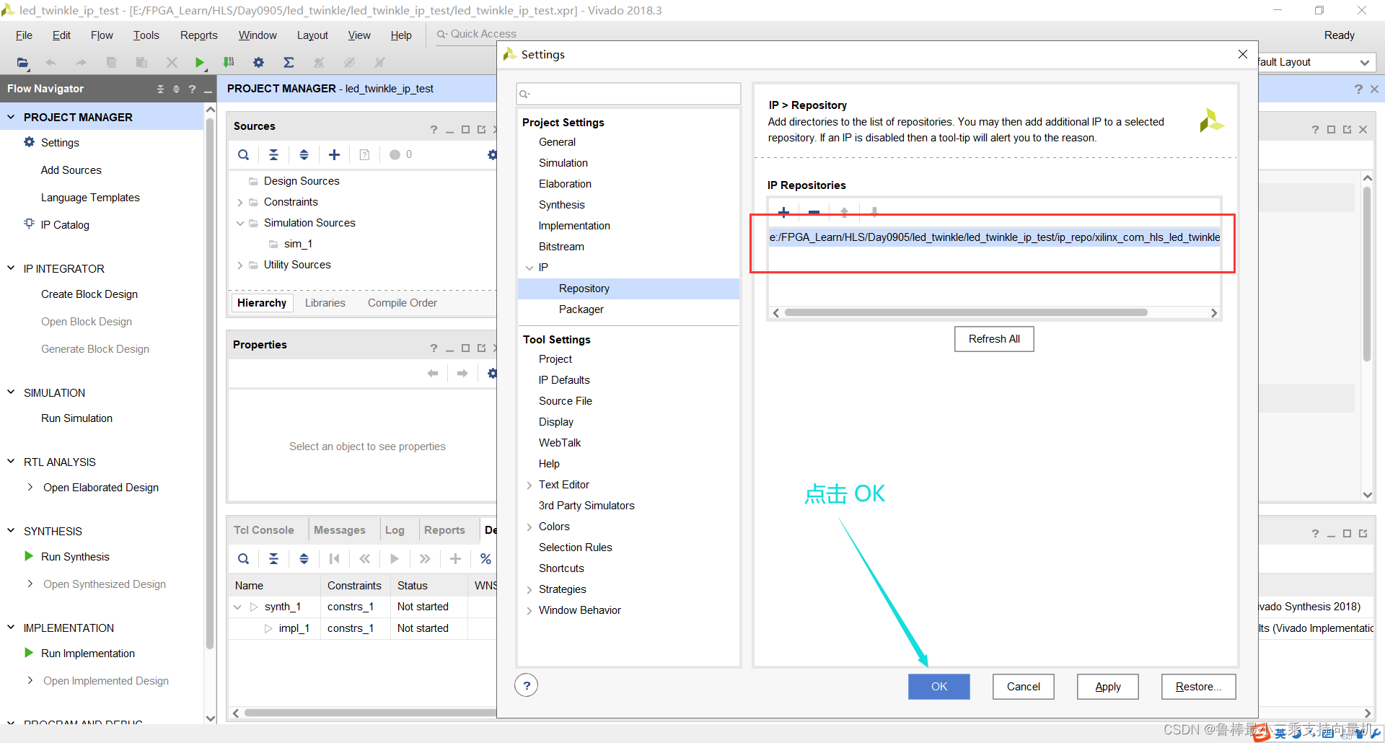Screen dimensions: 1385x743
Task: Click the Program device icon in main toolbar
Action: pyautogui.click(x=229, y=63)
